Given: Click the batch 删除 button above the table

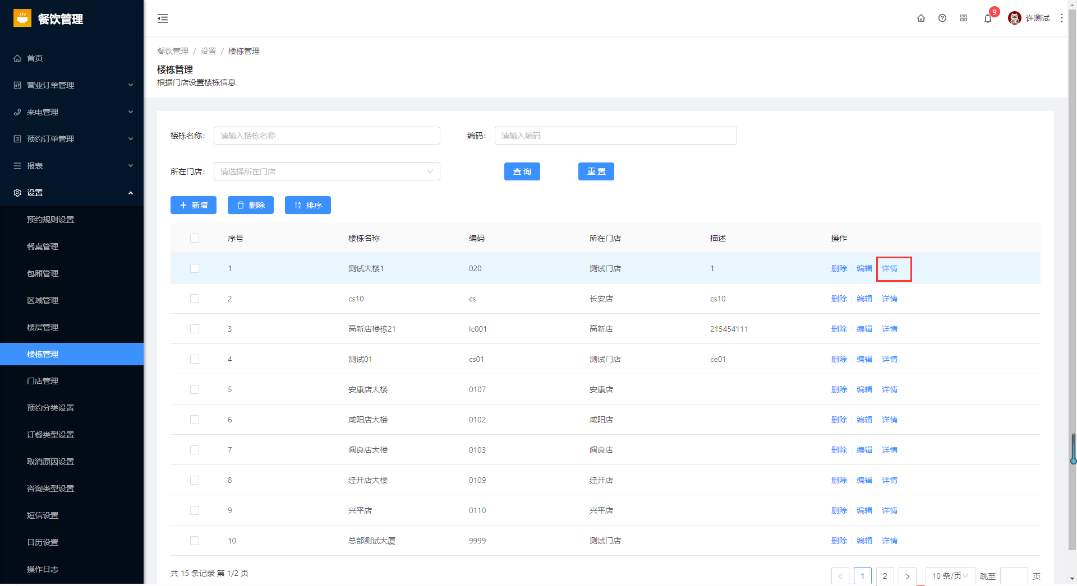Looking at the screenshot, I should tap(251, 205).
